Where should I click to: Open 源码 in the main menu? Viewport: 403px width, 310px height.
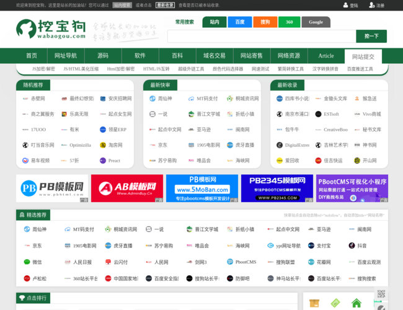tap(103, 56)
